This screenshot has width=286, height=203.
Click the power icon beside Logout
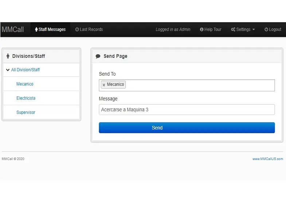(266, 29)
